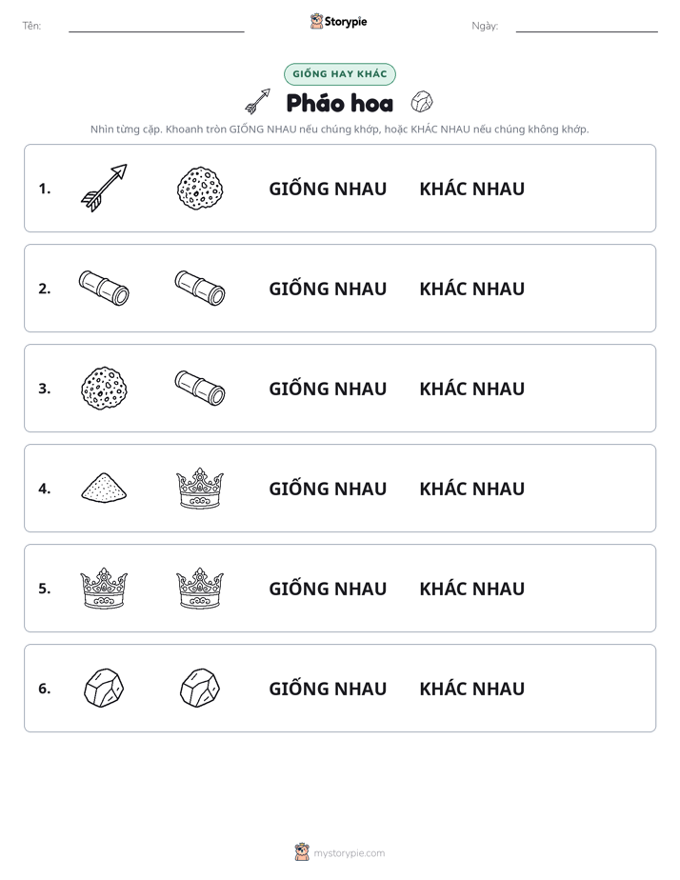Screen dimensions: 680x880
Task: Click the Ngày date line field
Action: click(x=587, y=26)
